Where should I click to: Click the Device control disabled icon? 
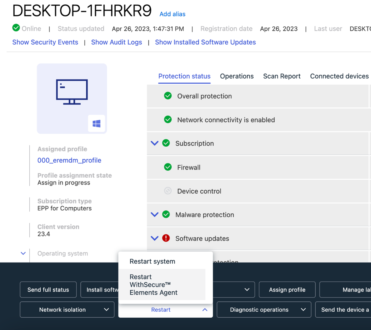pos(168,191)
